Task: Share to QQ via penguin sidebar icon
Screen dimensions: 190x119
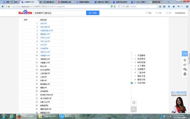Action: pyautogui.click(x=185, y=74)
